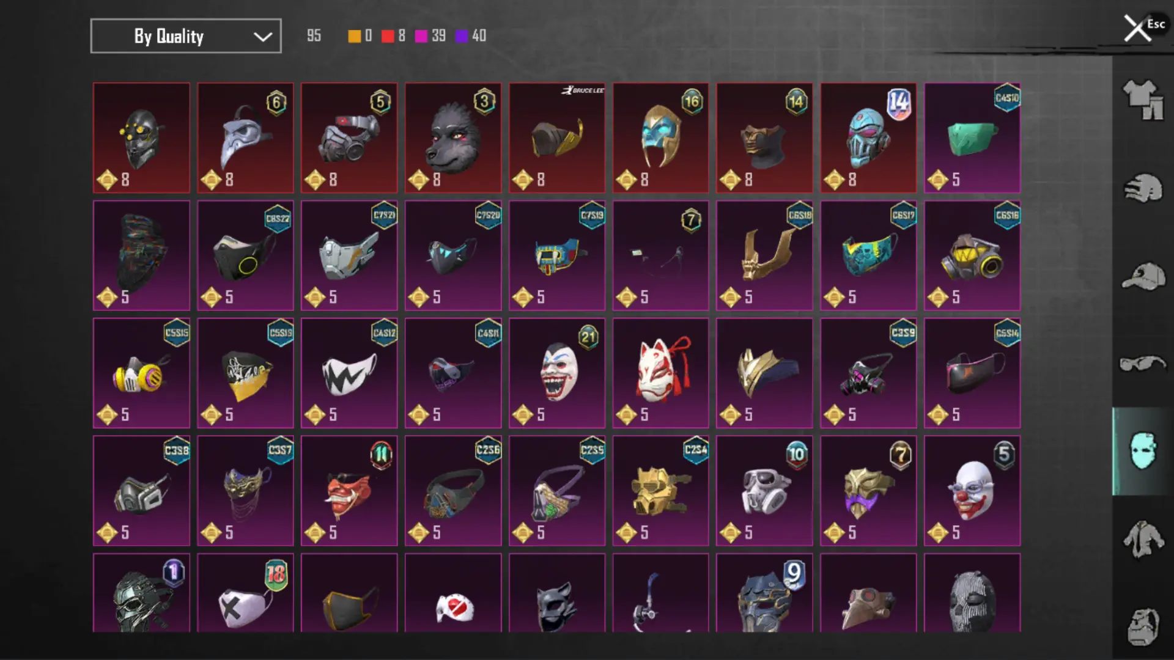This screenshot has height=660, width=1174.
Task: Choose the white fox kitsune mask
Action: 661,373
